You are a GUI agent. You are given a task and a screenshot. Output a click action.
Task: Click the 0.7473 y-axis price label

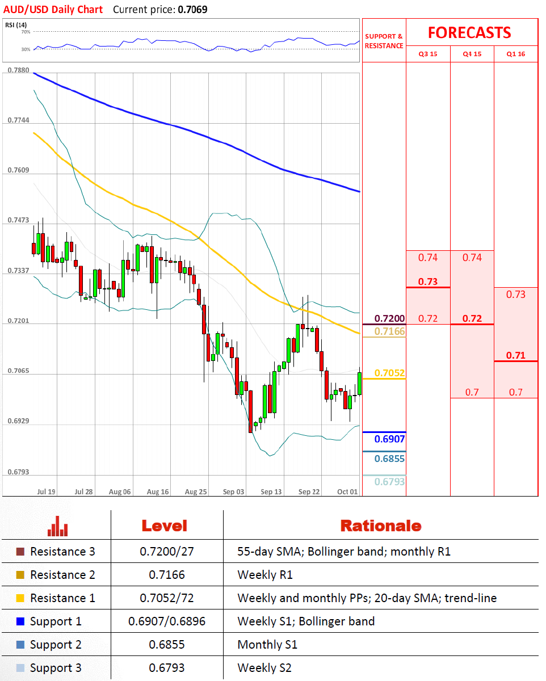(x=19, y=220)
